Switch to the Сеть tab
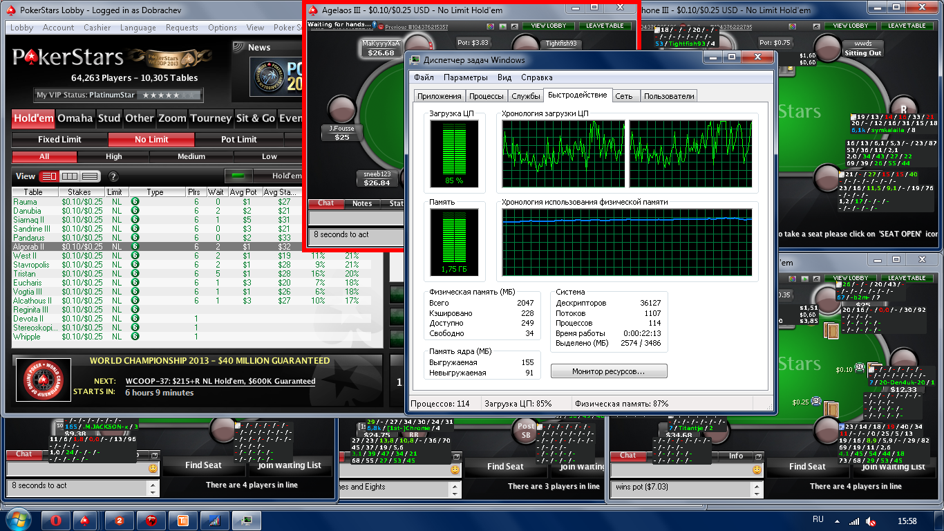Screen dimensions: 944x531 click(x=624, y=96)
